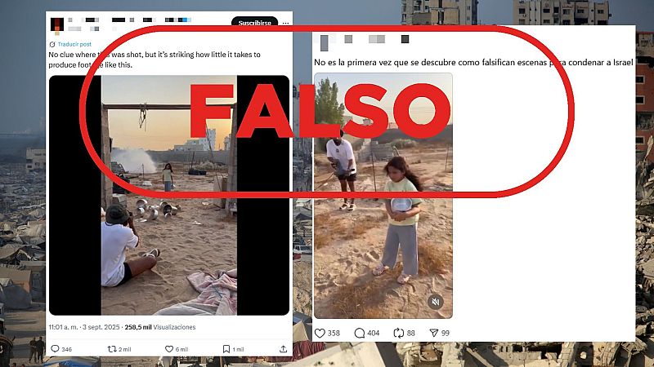Open the right video of the girl with a pot

[383, 196]
